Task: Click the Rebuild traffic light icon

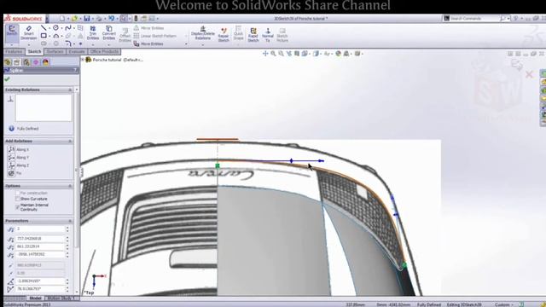Action: pos(136,19)
